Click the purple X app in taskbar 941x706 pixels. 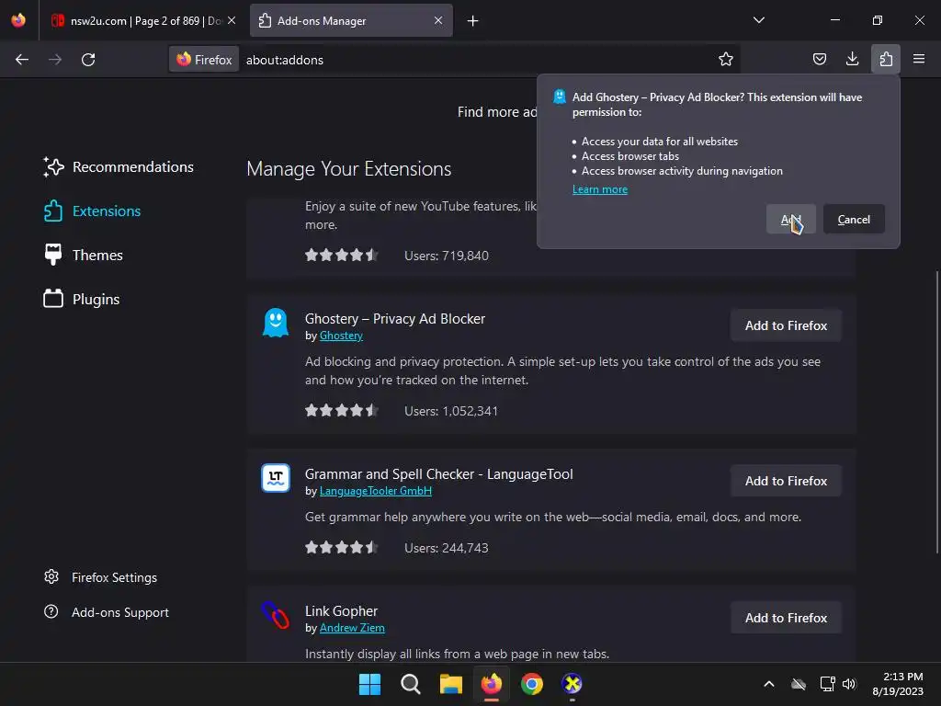point(572,684)
